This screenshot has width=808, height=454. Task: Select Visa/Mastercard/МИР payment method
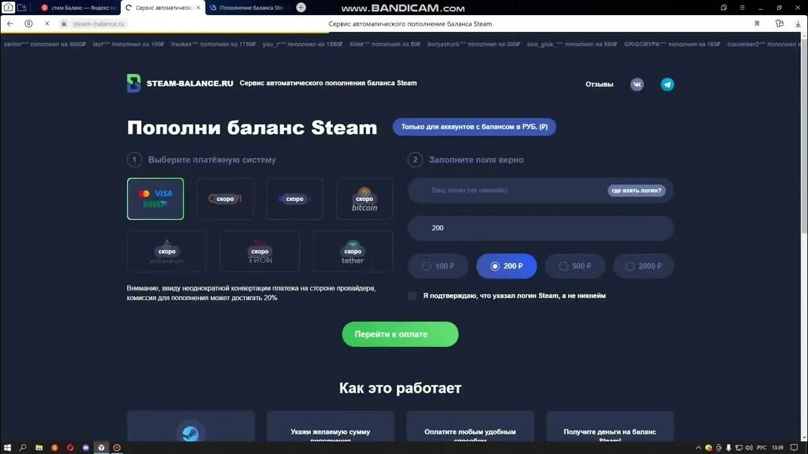coord(155,199)
